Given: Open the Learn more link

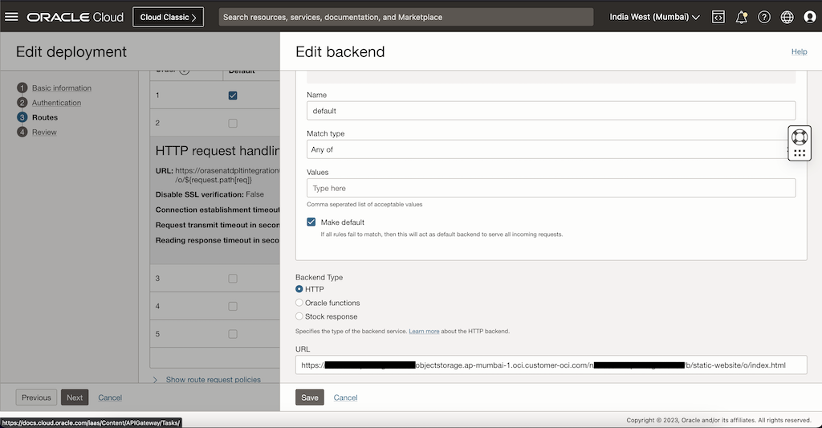Looking at the screenshot, I should point(424,331).
